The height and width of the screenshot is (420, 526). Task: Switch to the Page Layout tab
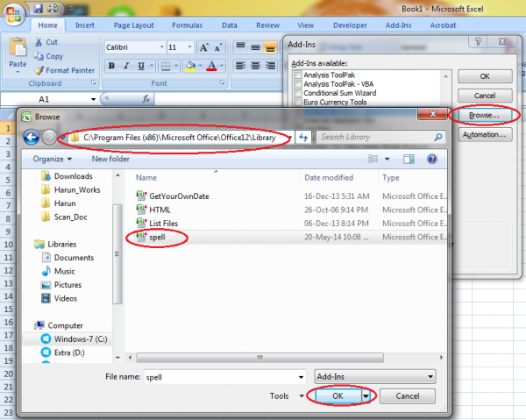point(133,25)
